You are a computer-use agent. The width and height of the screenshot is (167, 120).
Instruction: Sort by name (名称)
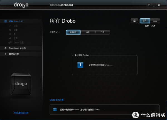click(88, 32)
